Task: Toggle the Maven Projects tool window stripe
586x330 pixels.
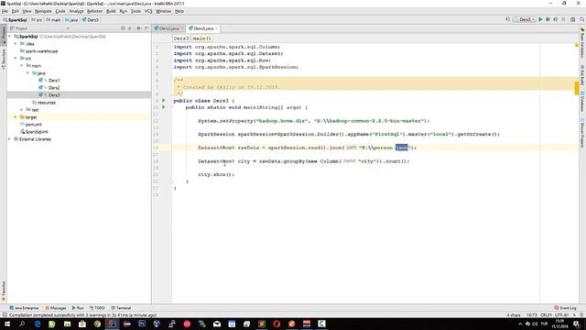Action: tap(582, 134)
